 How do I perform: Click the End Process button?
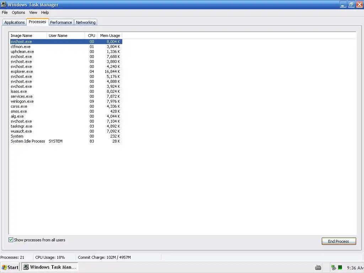(339, 241)
